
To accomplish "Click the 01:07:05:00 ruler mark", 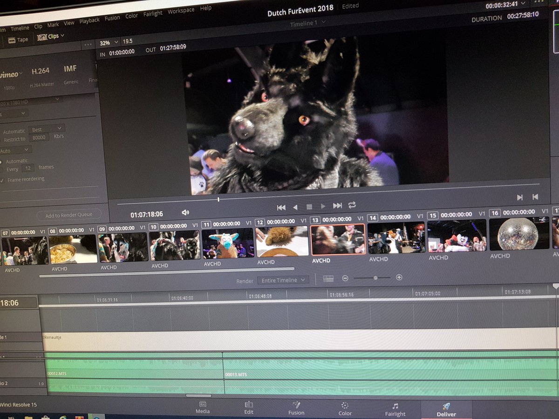I will 427,293.
